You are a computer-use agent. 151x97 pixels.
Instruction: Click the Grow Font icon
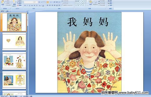pyautogui.click(x=40, y=2)
